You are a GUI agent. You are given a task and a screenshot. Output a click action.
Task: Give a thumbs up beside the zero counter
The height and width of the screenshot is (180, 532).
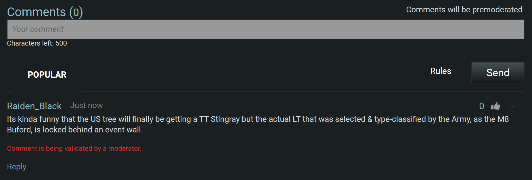coord(495,106)
